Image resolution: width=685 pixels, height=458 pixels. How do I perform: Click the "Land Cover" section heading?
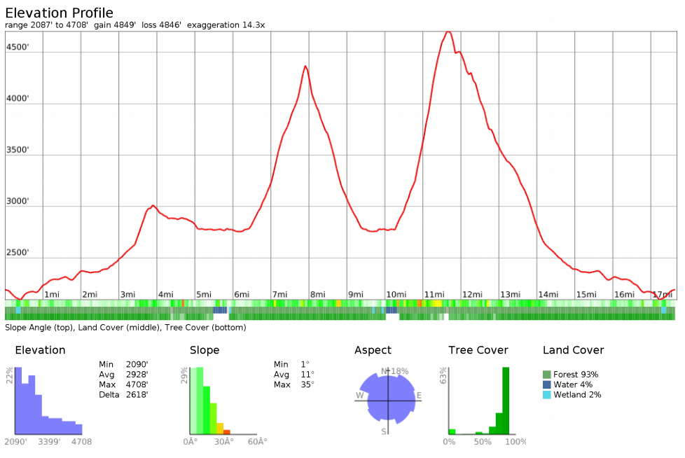click(x=573, y=350)
